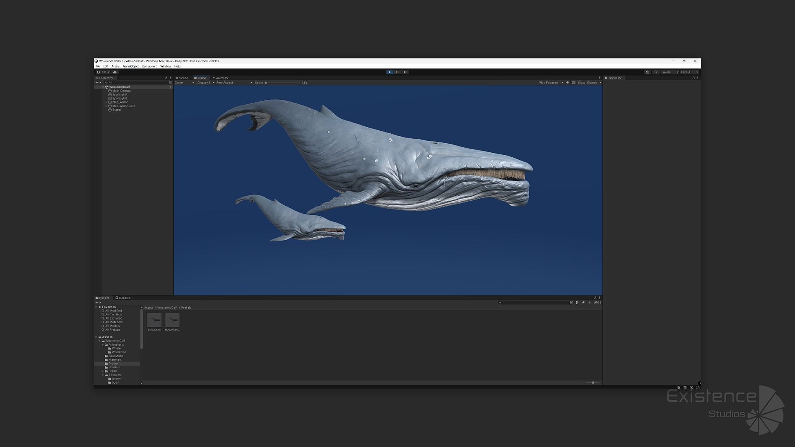Click the Play button in Unity toolbar
795x447 pixels.
point(390,72)
